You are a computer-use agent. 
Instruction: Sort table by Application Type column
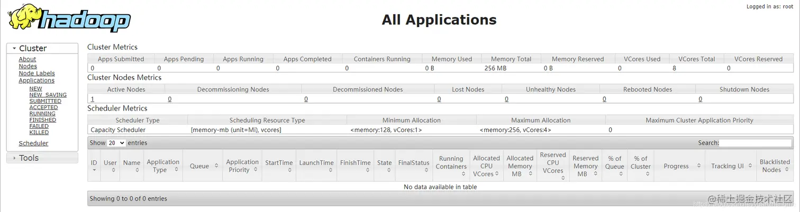point(163,165)
